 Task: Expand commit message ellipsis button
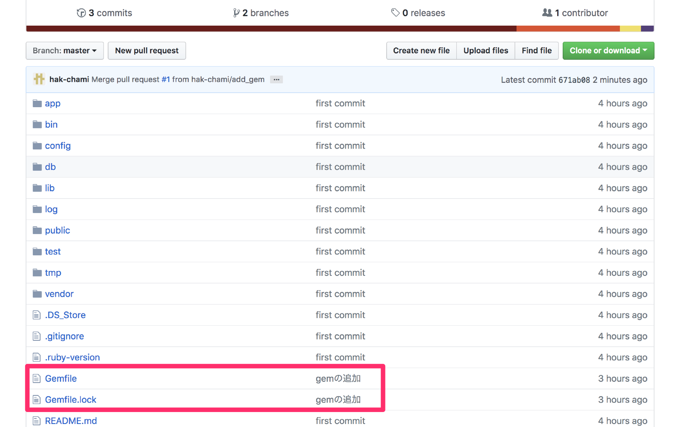[x=276, y=79]
